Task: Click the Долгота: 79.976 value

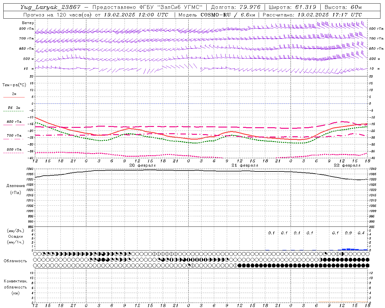Action: tap(236, 7)
